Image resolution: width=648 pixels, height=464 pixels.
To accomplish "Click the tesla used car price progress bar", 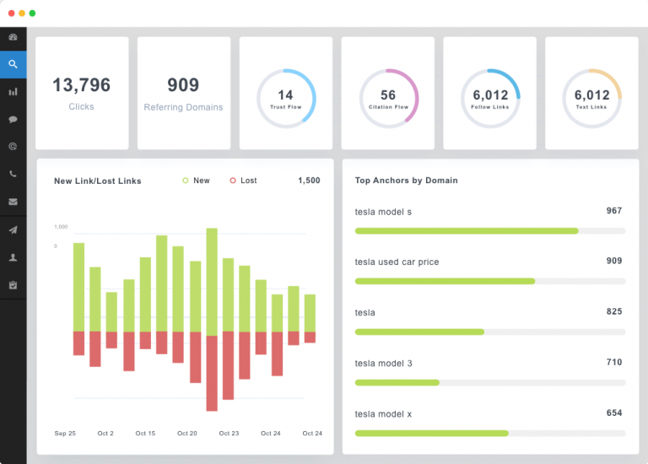I will point(490,282).
